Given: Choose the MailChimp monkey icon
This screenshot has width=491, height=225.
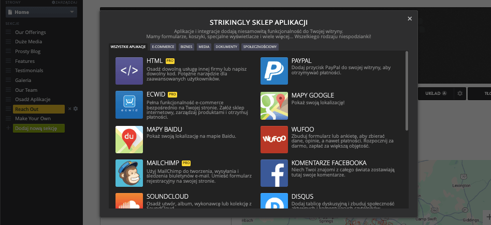Looking at the screenshot, I should pyautogui.click(x=129, y=173).
